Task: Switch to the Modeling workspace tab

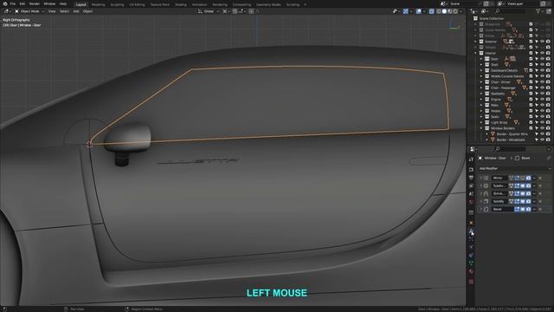Action: point(98,4)
